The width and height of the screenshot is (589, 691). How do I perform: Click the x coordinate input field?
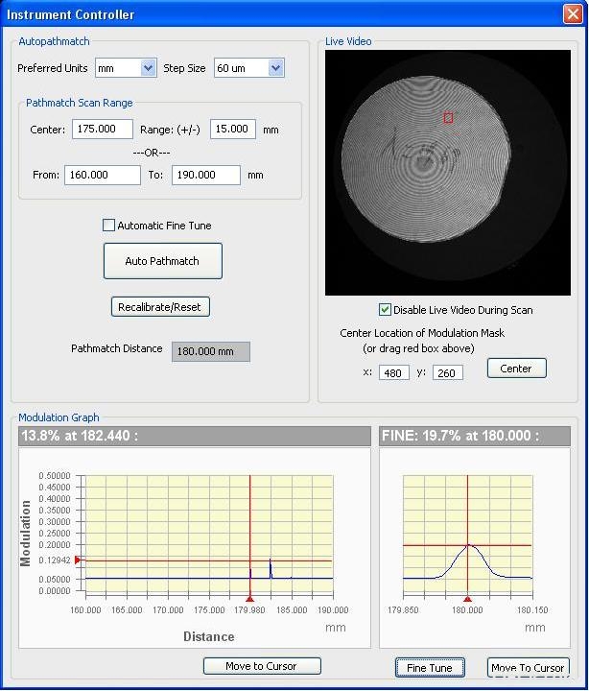point(394,372)
